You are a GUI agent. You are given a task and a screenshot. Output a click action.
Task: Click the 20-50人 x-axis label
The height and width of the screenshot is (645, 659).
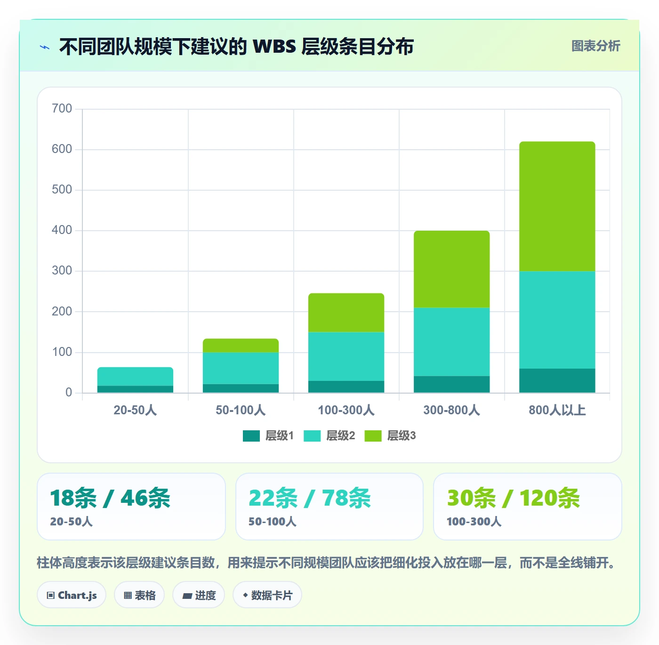[x=135, y=410]
